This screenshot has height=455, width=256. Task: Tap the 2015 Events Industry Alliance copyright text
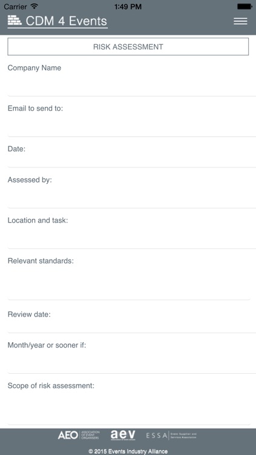[128, 451]
